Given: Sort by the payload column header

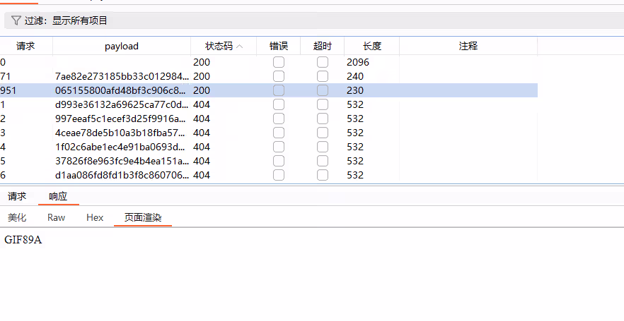Looking at the screenshot, I should [121, 47].
